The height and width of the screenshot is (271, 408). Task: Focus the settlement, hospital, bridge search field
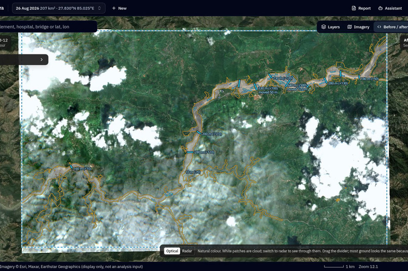click(x=48, y=27)
